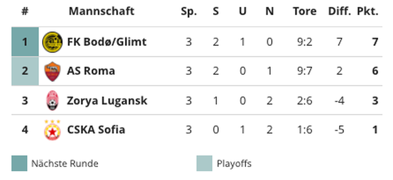Click the FK Bodø/Glimt club crest
This screenshot has width=393, height=180.
[x=52, y=42]
